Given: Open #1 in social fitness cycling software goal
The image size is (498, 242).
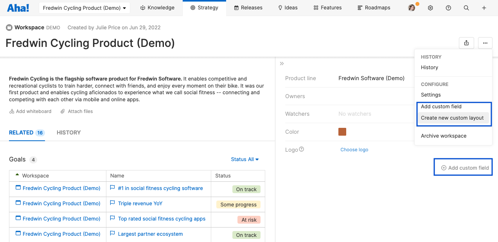Looking at the screenshot, I should [x=160, y=188].
